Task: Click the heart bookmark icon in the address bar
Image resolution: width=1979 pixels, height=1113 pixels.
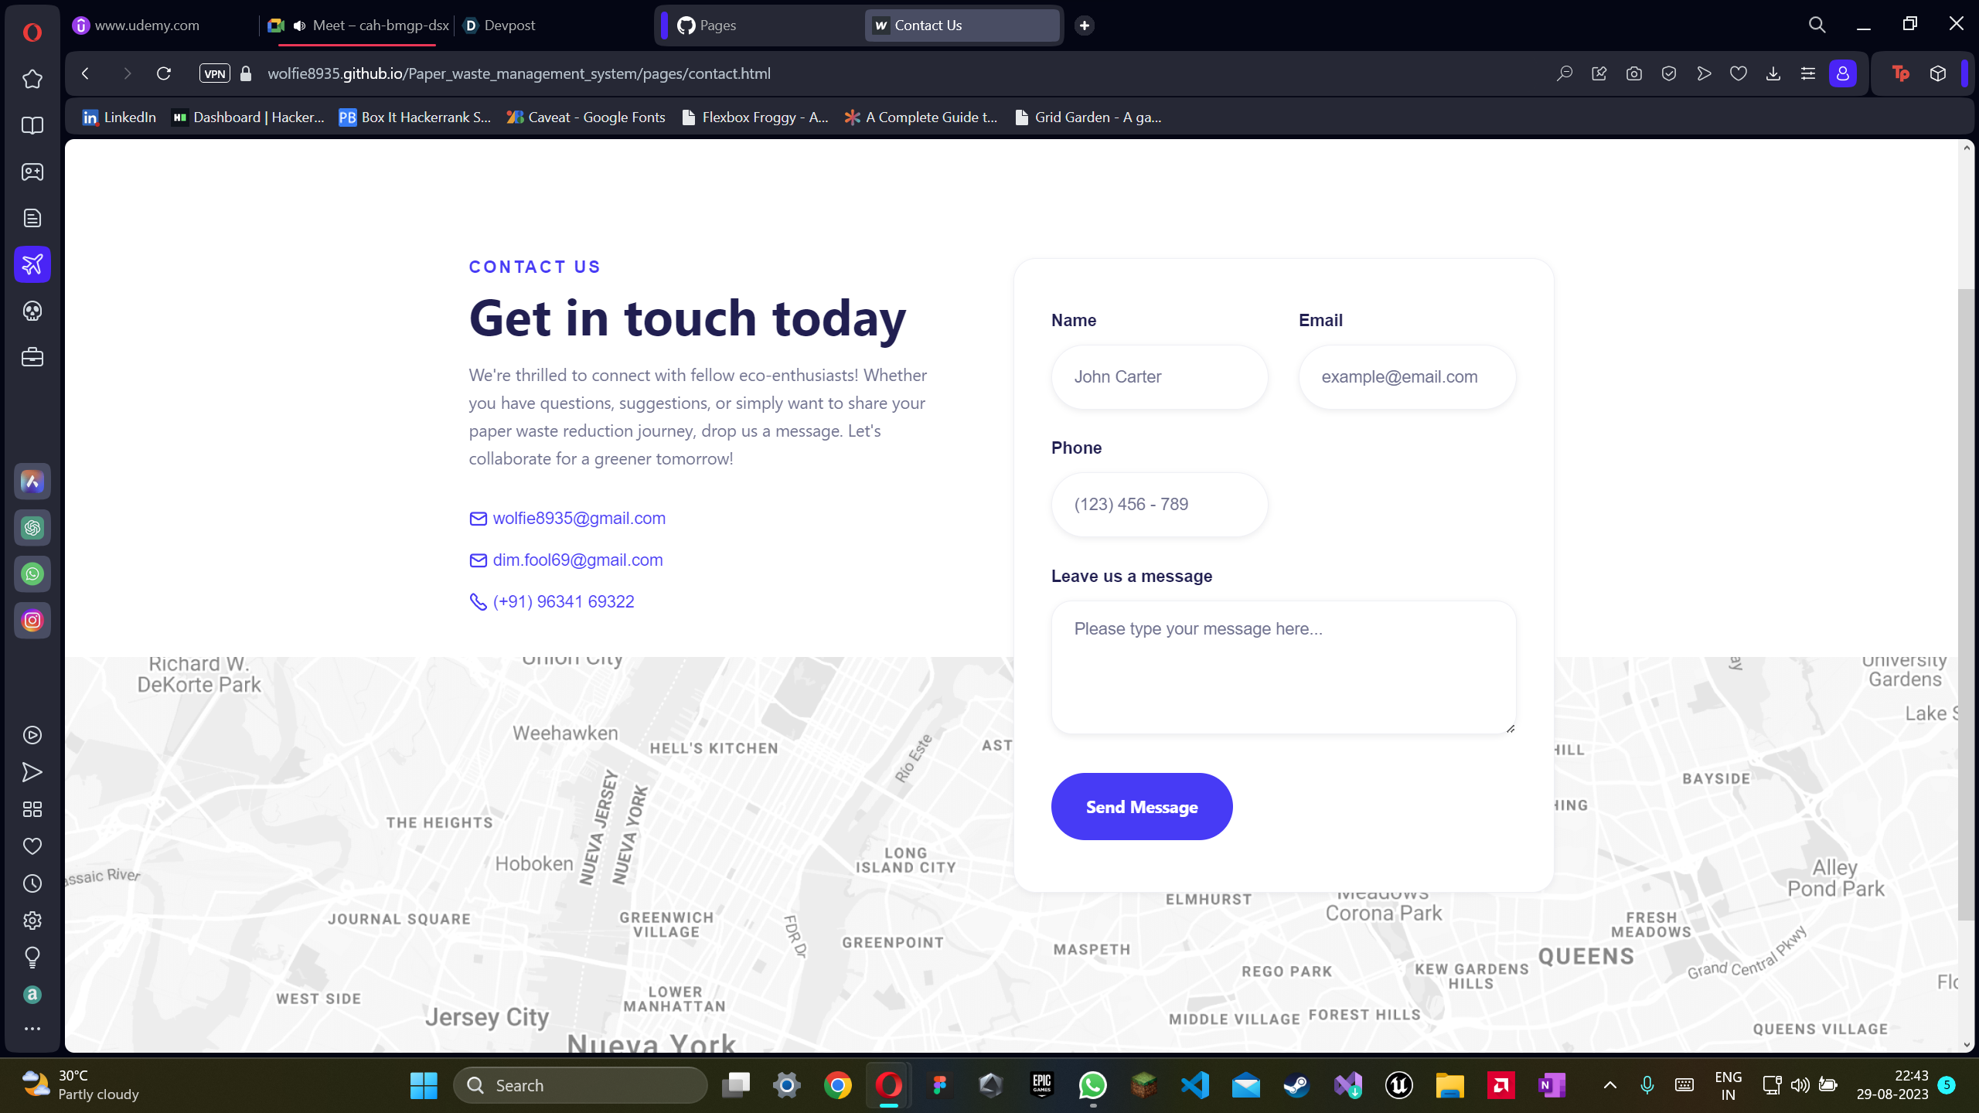Action: coord(1738,73)
